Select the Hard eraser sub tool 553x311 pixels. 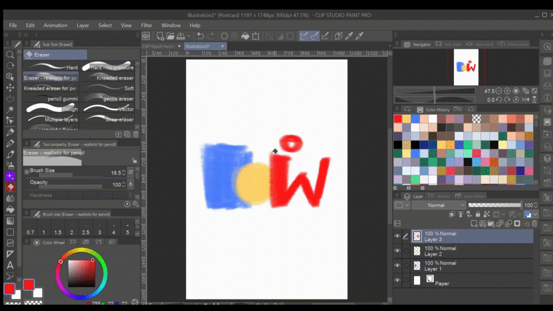[51, 67]
